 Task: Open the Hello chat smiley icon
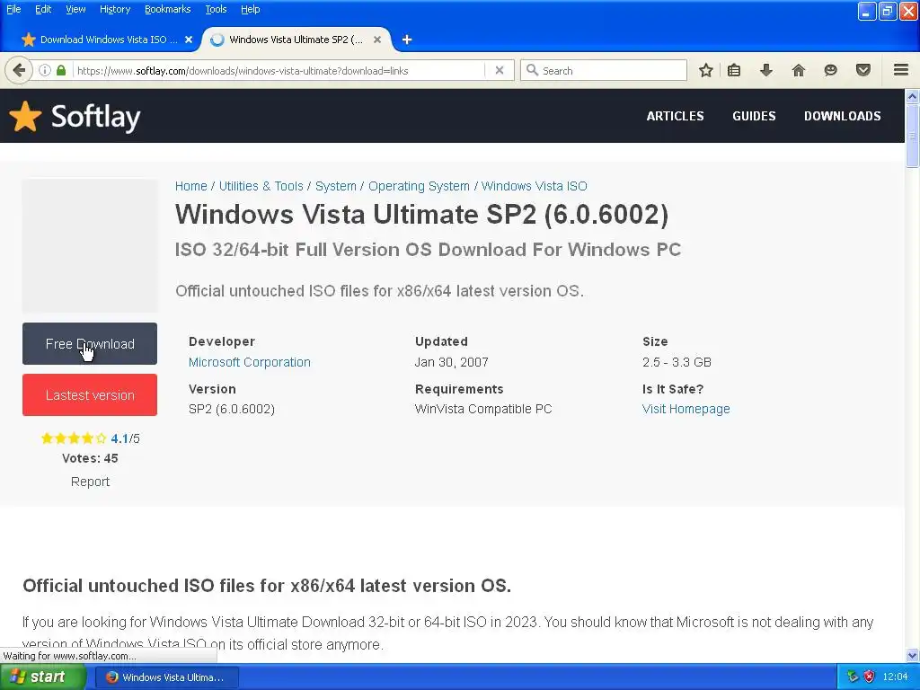point(830,70)
